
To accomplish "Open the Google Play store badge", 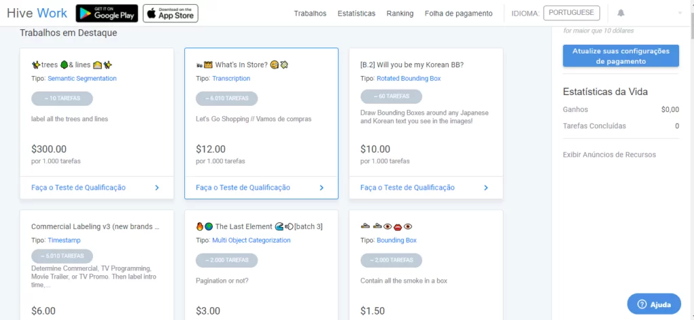I will [x=106, y=13].
